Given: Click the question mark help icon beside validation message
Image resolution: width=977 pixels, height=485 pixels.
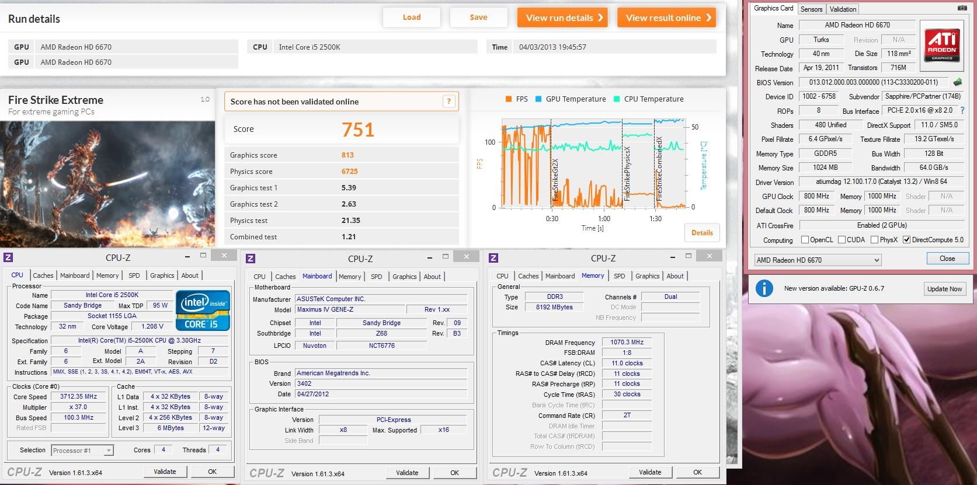Looking at the screenshot, I should (448, 102).
